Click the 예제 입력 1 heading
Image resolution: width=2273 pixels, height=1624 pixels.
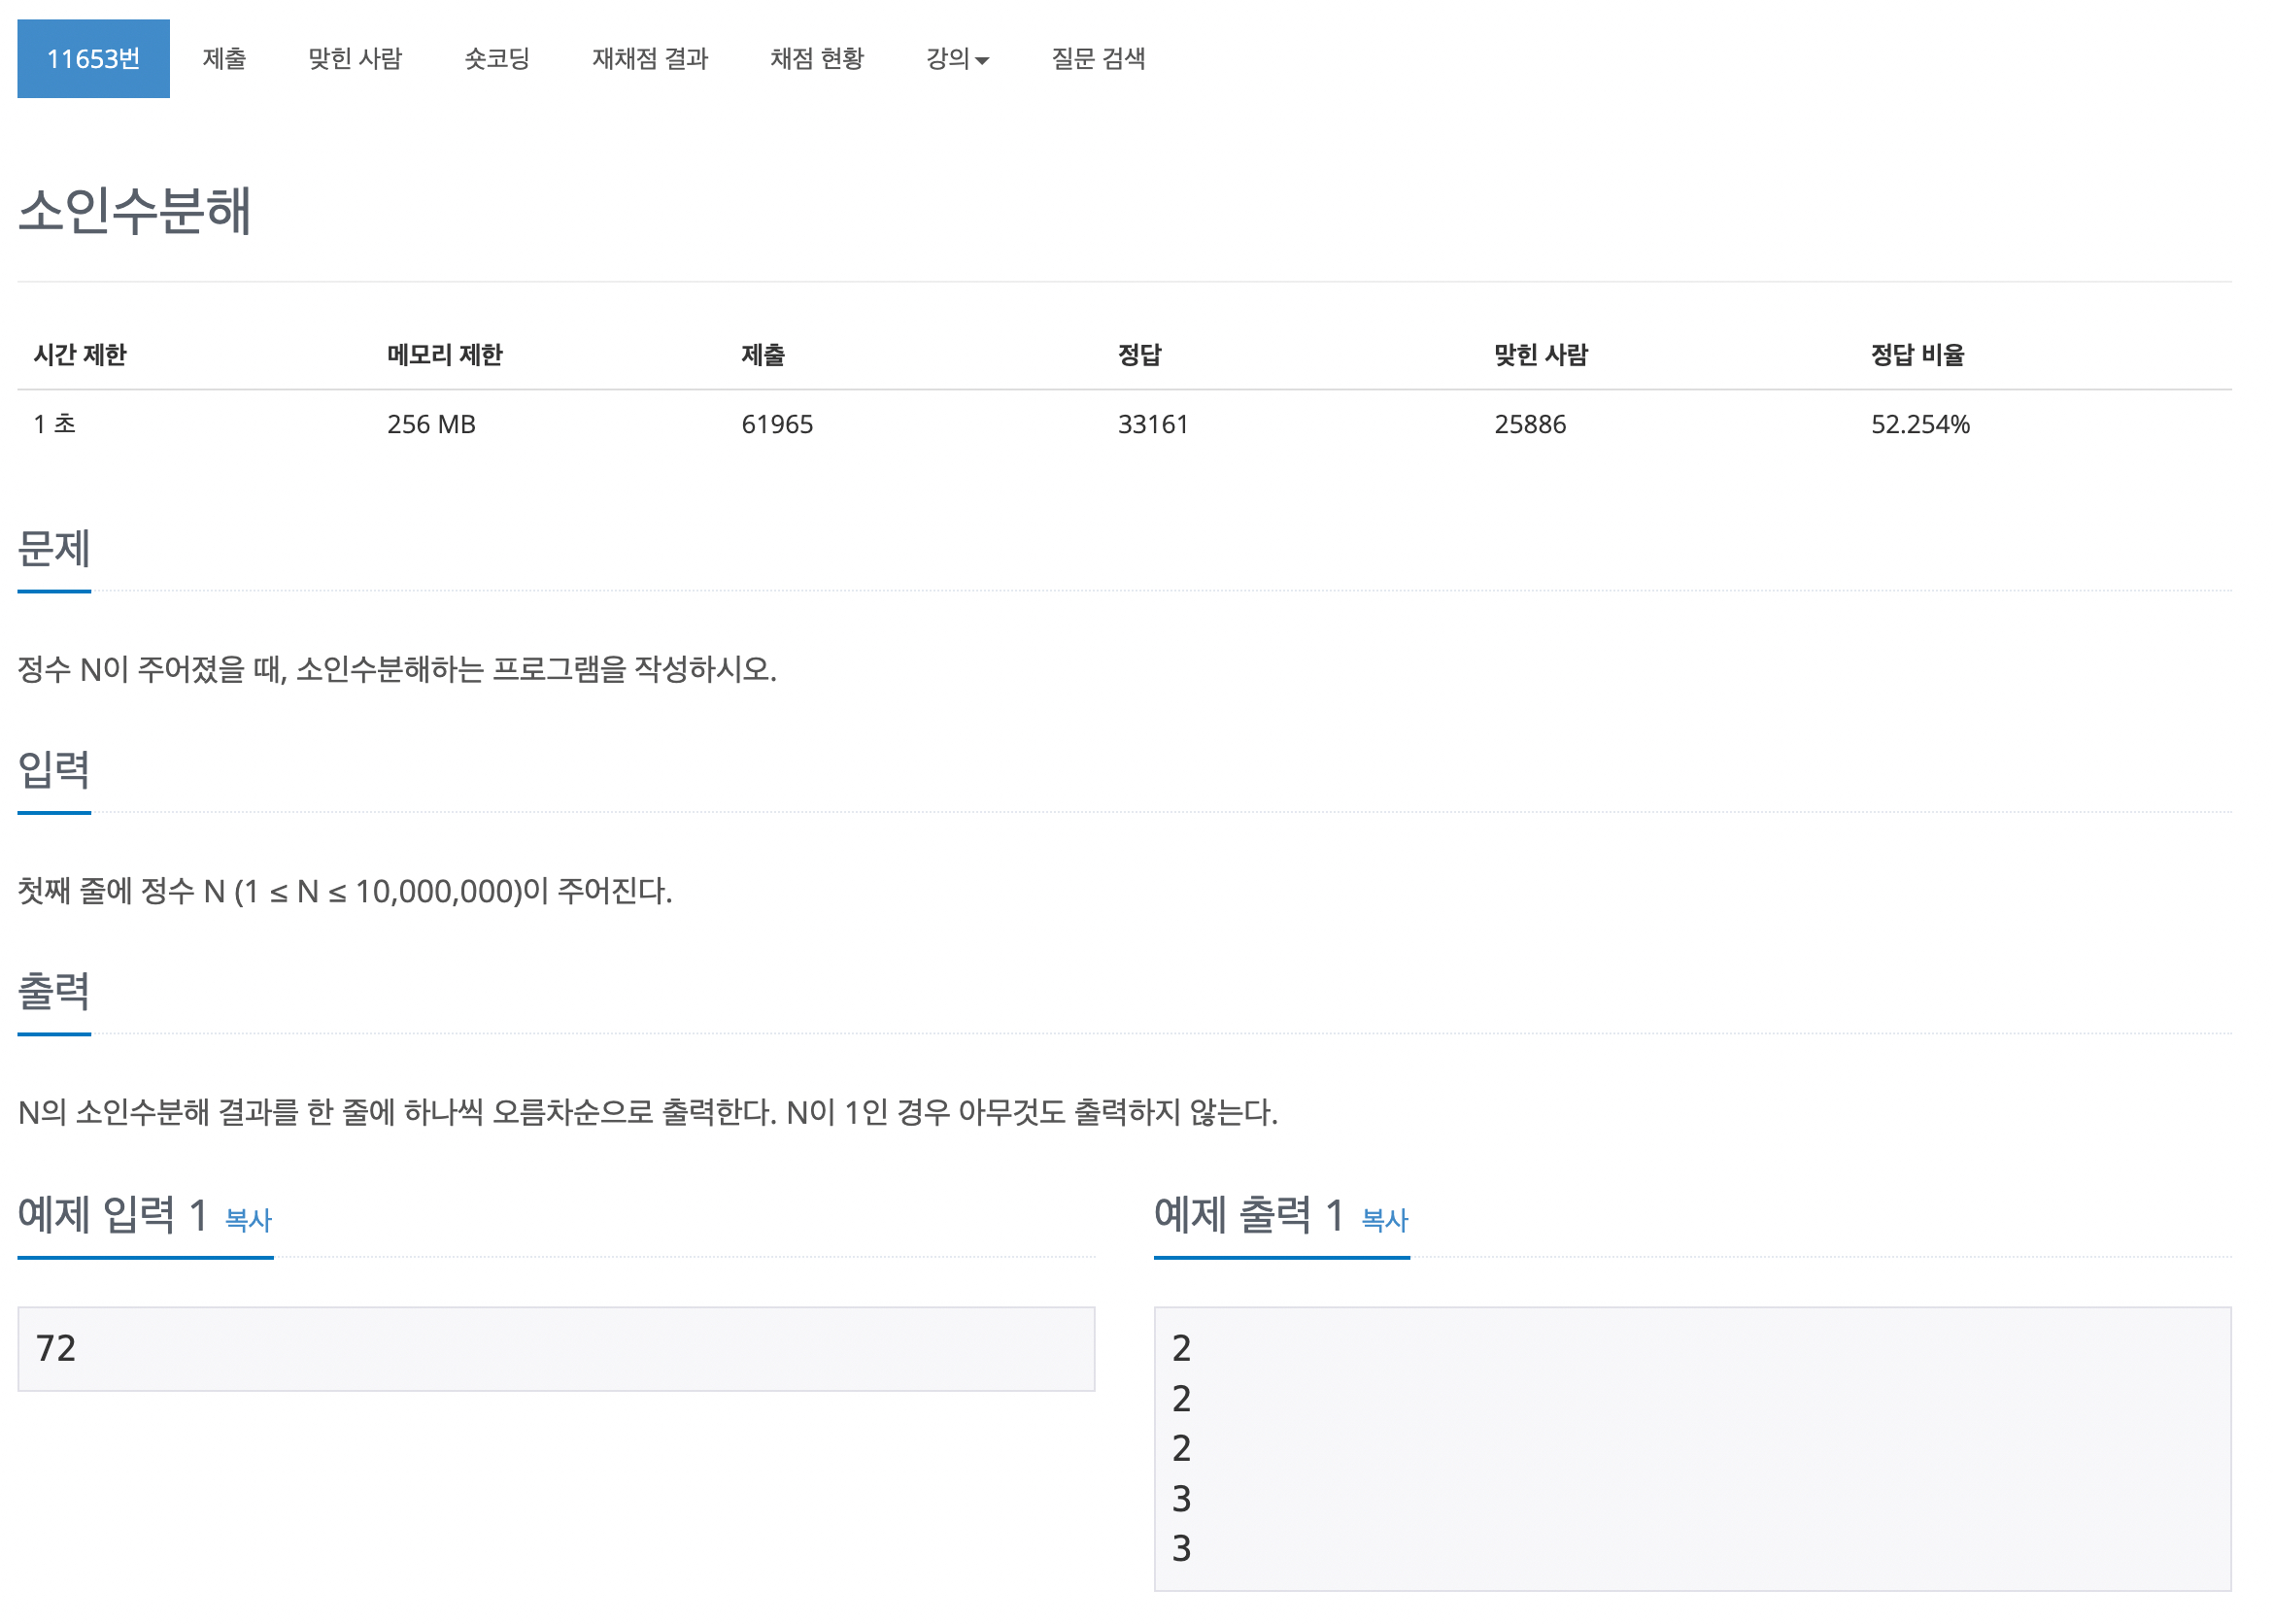pos(112,1215)
